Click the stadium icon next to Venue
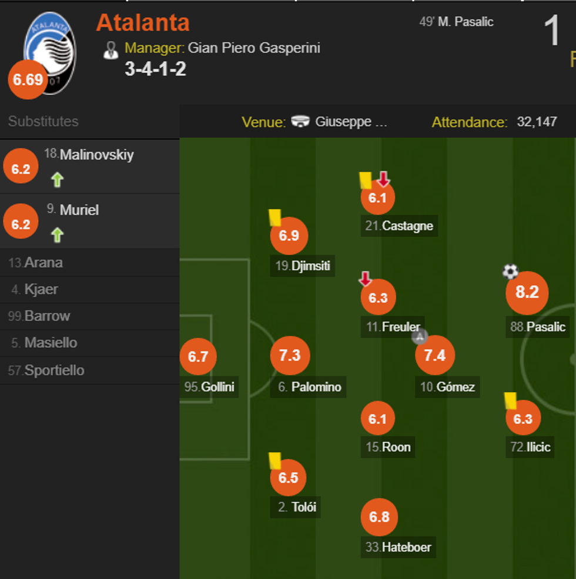 pyautogui.click(x=300, y=122)
